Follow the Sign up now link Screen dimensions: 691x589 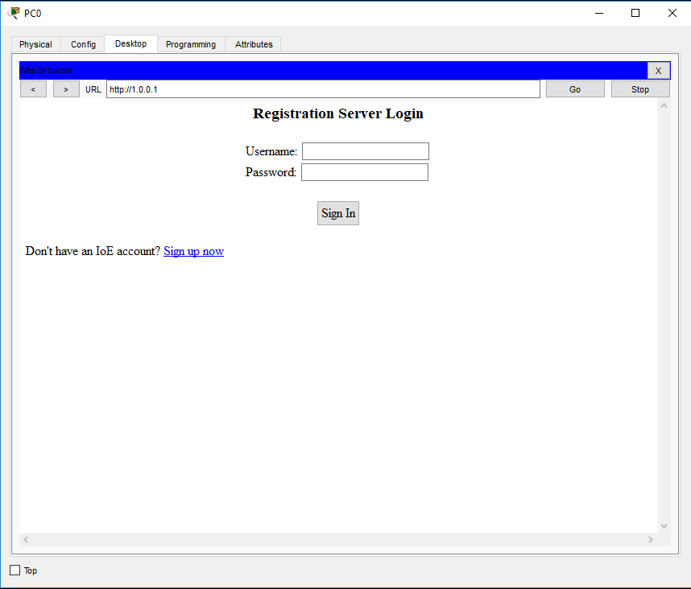point(193,251)
